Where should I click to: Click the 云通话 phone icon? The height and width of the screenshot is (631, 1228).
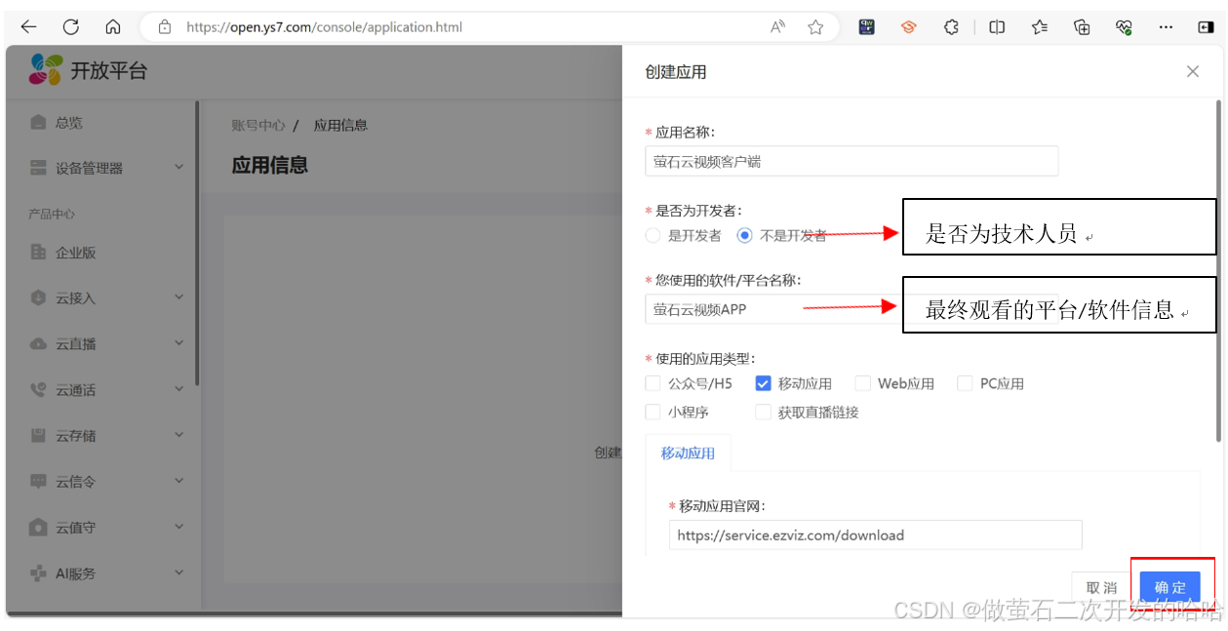[38, 390]
